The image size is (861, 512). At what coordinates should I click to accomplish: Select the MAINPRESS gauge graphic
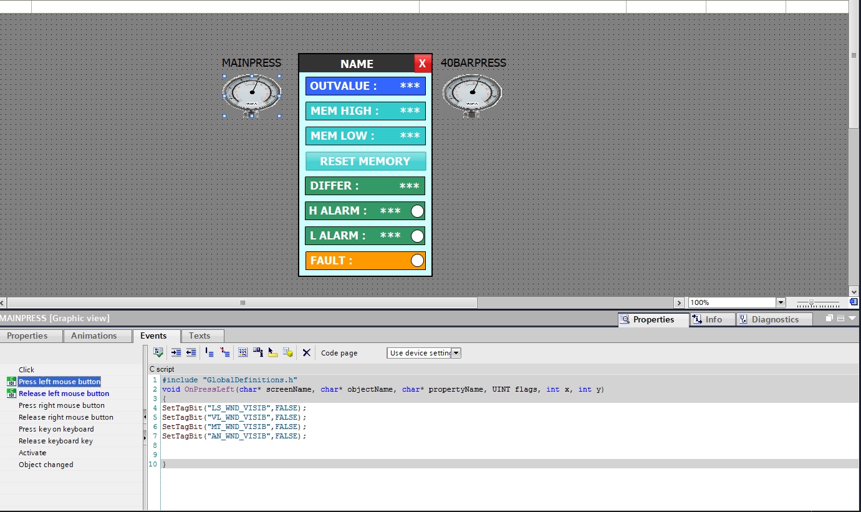click(x=252, y=94)
